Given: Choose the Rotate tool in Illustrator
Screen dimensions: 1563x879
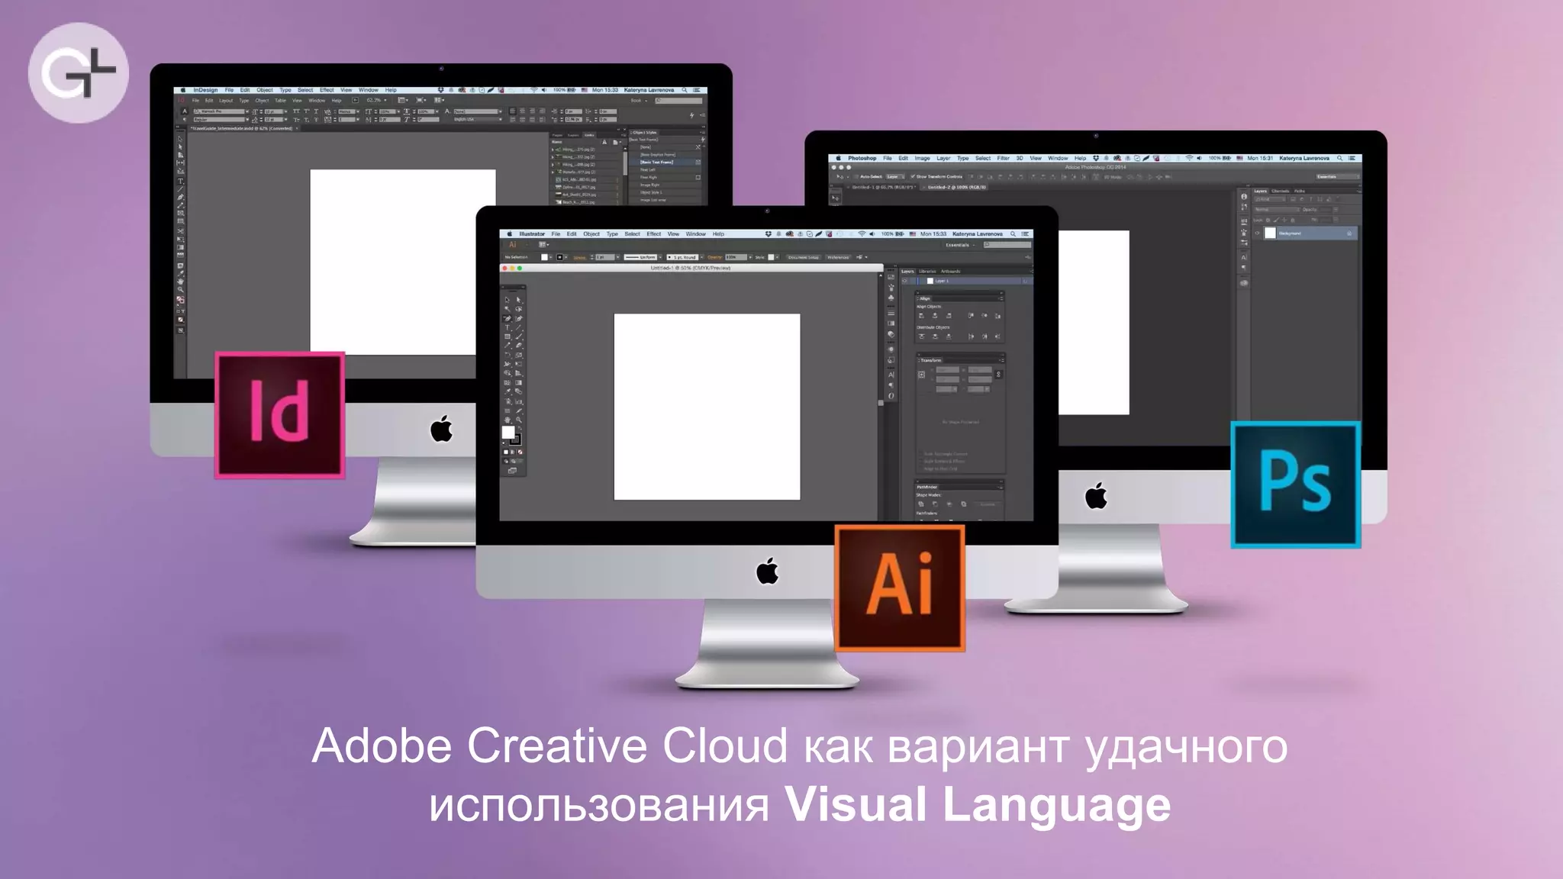Looking at the screenshot, I should [507, 355].
